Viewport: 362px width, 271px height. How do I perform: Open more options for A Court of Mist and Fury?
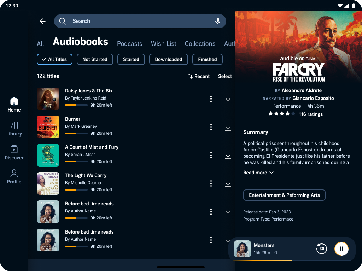tap(211, 155)
